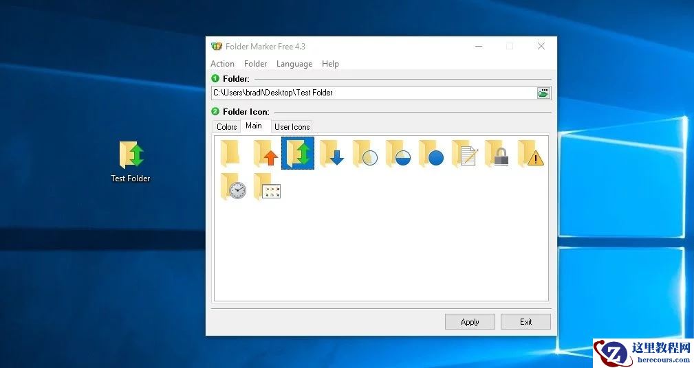This screenshot has width=694, height=368.
Task: Switch to the Colors tab
Action: [x=226, y=127]
